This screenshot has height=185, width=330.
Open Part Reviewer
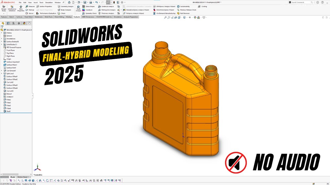(x=183, y=13)
